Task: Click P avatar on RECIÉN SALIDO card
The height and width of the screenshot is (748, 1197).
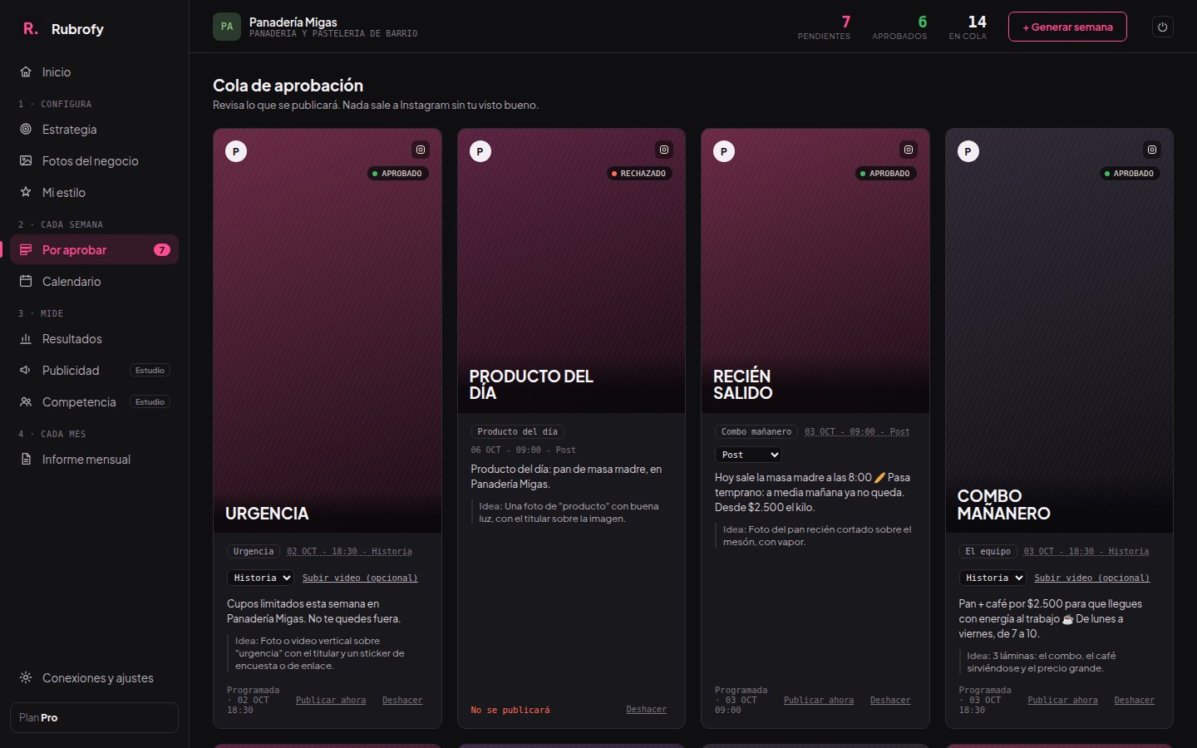Action: (x=724, y=151)
